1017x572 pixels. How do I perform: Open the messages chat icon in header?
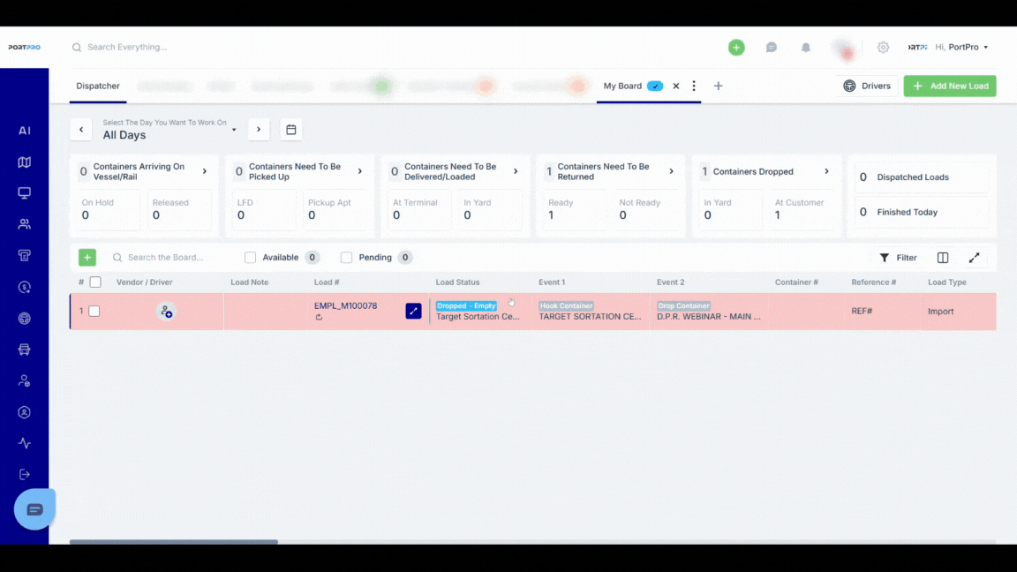click(772, 48)
